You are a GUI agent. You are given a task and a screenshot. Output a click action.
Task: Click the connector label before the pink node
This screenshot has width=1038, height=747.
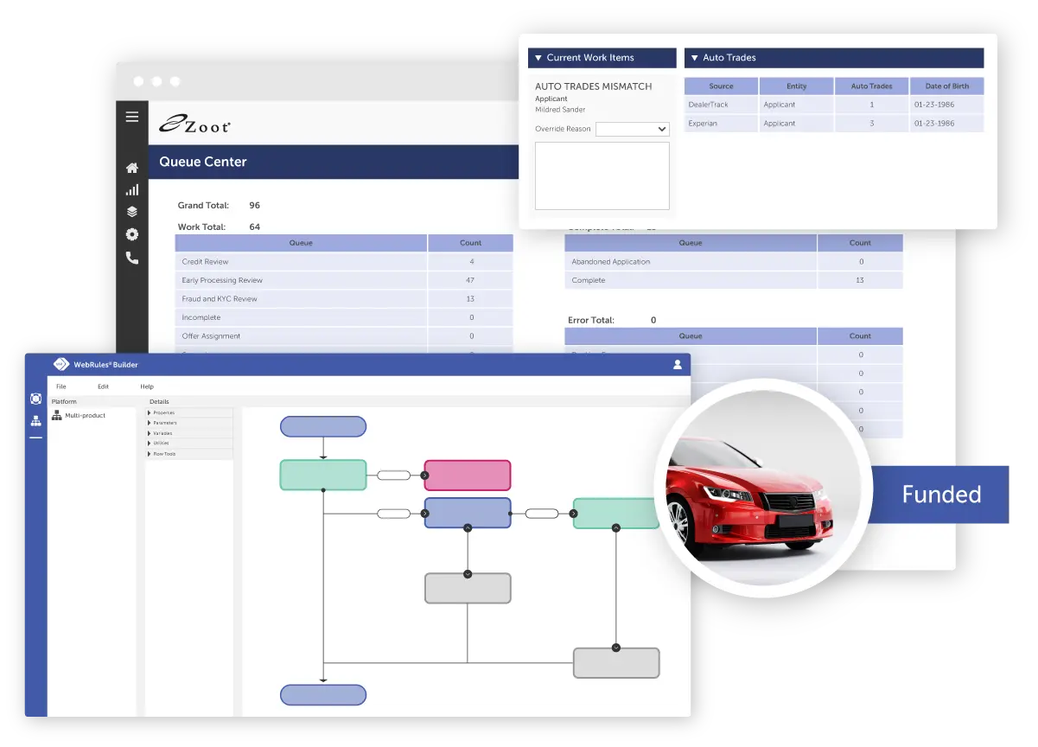394,476
